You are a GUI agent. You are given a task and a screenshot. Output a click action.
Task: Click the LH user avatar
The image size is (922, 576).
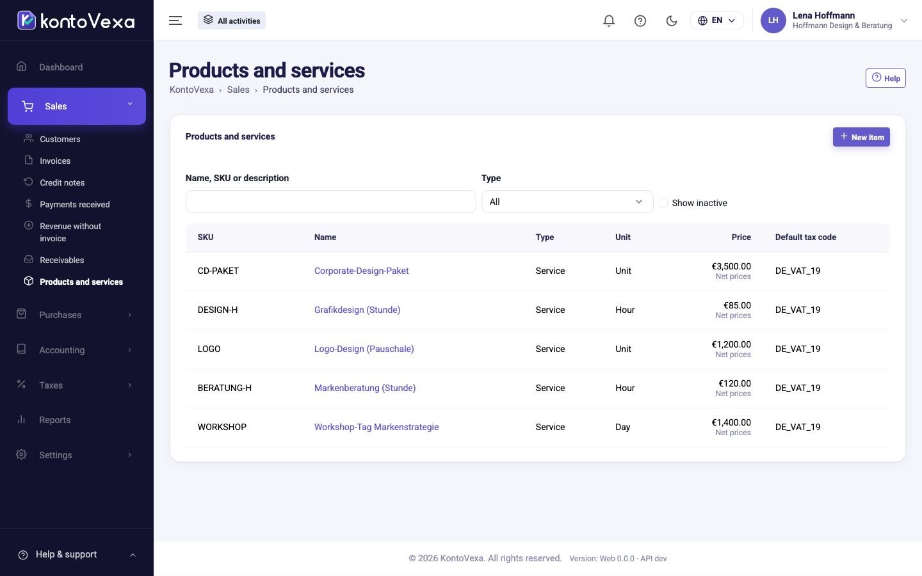(x=773, y=20)
